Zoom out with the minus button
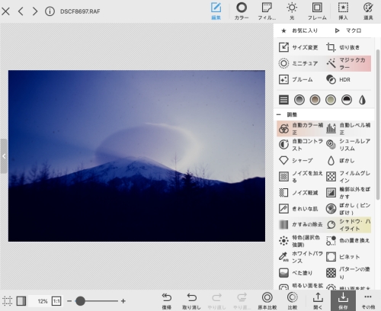 [69, 301]
